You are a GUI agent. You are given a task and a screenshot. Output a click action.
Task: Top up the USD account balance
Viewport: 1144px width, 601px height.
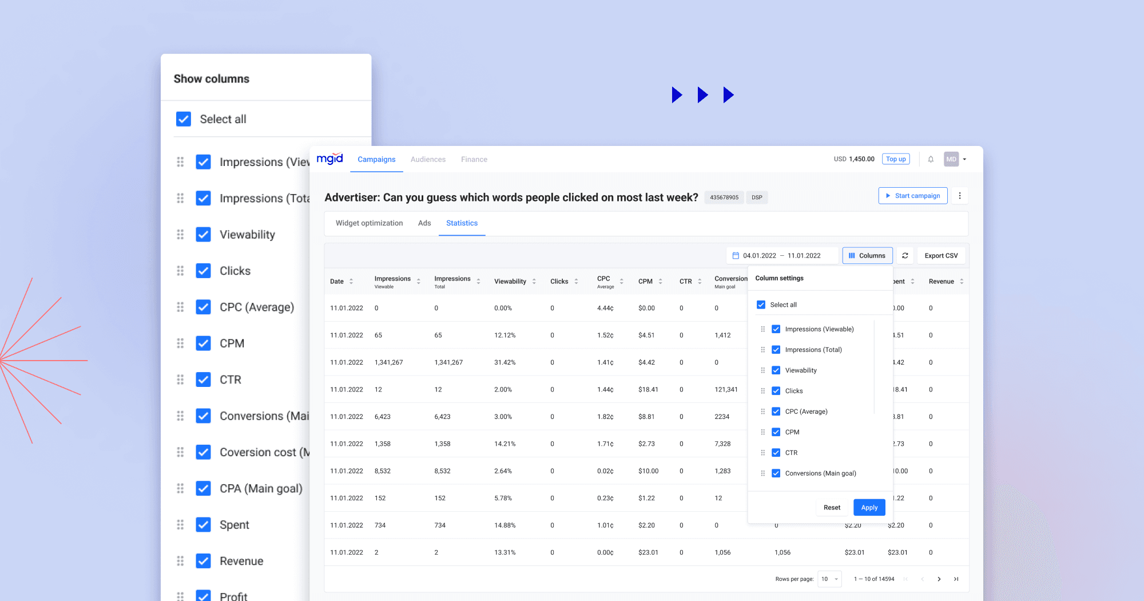pos(896,159)
